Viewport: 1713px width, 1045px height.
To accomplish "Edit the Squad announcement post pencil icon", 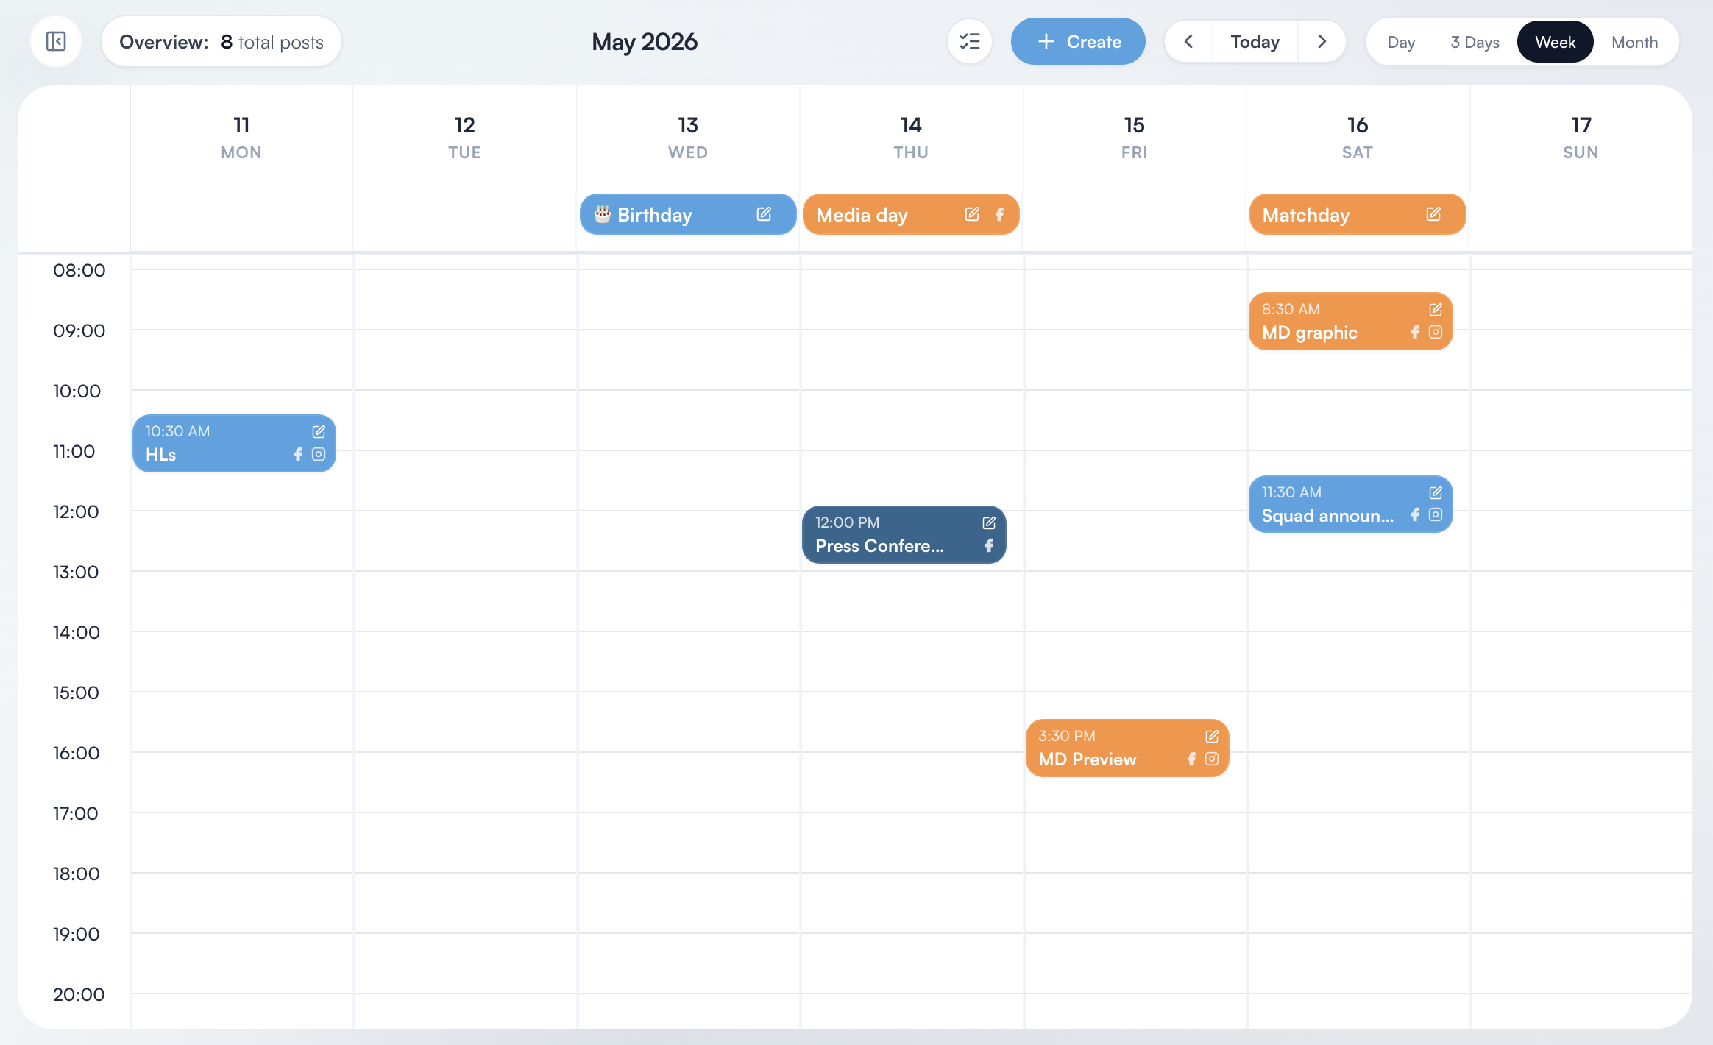I will click(1436, 492).
